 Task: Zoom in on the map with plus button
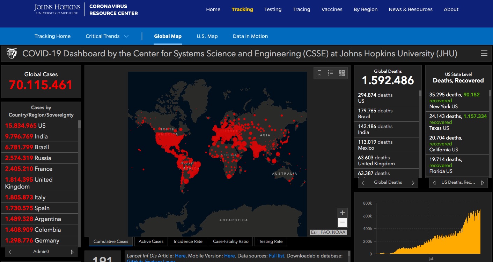[342, 213]
